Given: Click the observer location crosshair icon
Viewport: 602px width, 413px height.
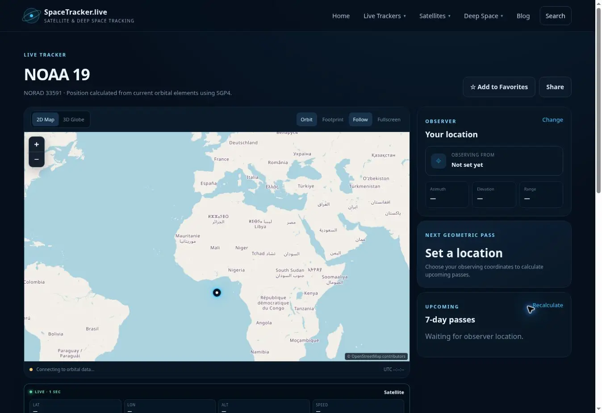Looking at the screenshot, I should click(439, 161).
